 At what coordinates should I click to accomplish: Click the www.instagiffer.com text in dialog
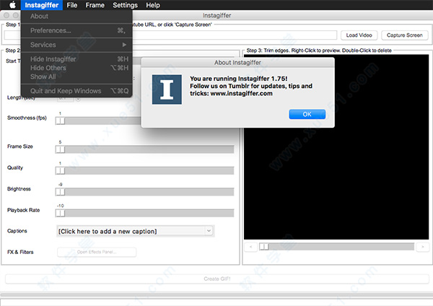coord(241,93)
